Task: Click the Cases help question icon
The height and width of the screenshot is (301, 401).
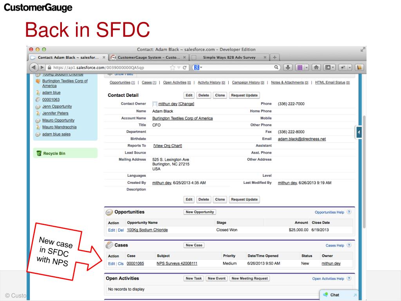Action: (349, 245)
